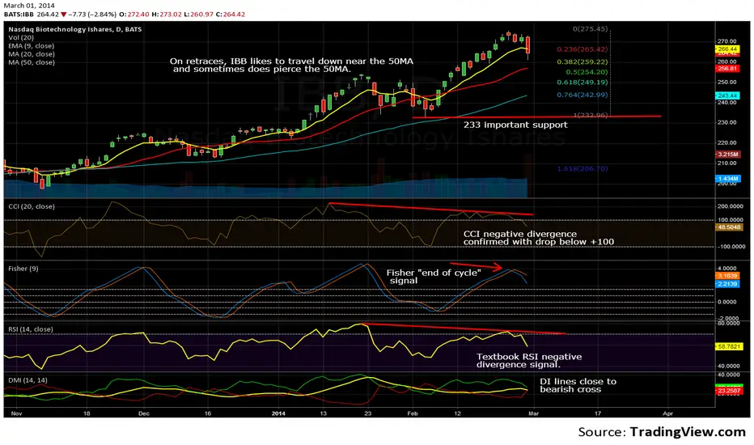Select the "Vol (20)" indicator label
Screen dimensions: 754x445
[x=21, y=37]
